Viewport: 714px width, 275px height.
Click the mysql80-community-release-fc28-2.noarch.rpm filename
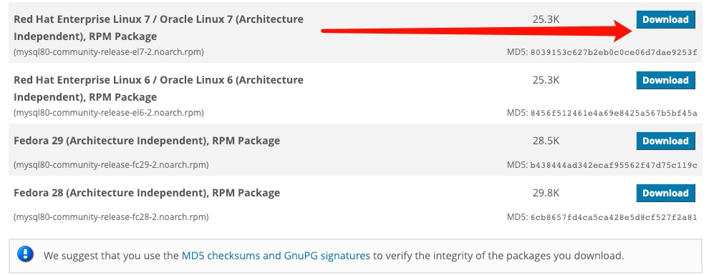pos(111,217)
